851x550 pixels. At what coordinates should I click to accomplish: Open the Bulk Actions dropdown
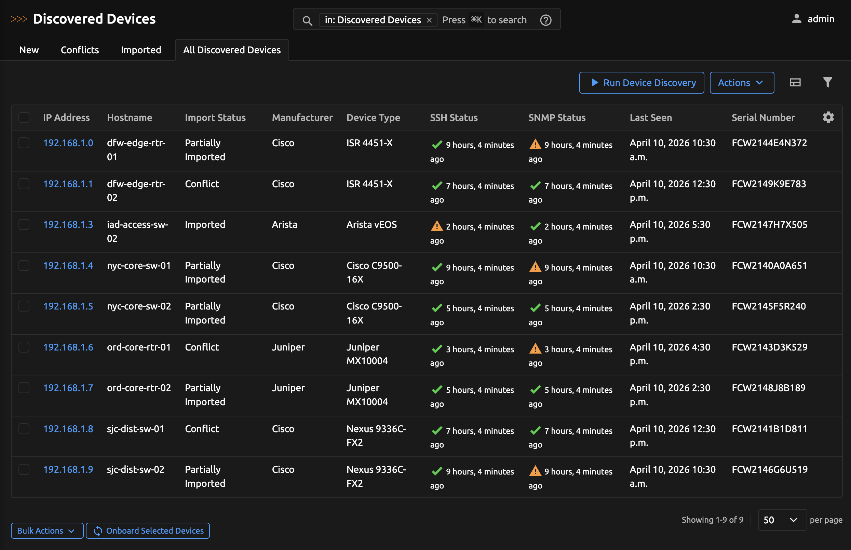click(x=47, y=531)
